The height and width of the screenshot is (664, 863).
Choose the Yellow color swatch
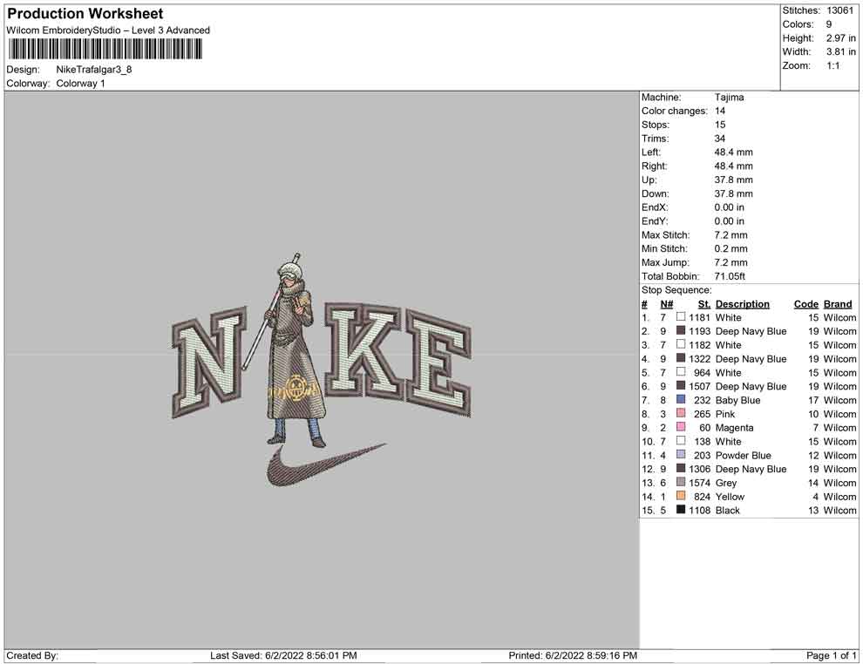pos(681,497)
